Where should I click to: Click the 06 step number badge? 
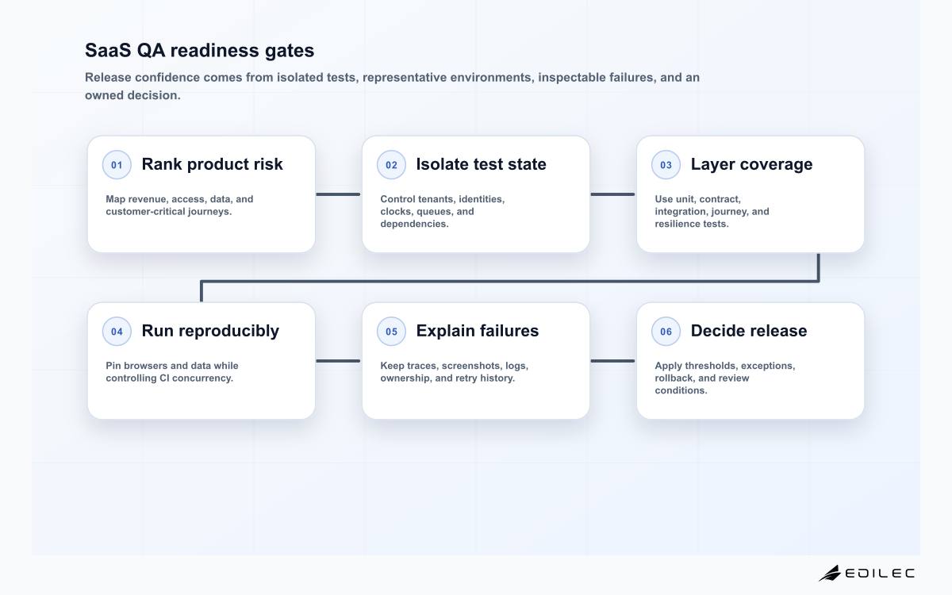(x=666, y=332)
